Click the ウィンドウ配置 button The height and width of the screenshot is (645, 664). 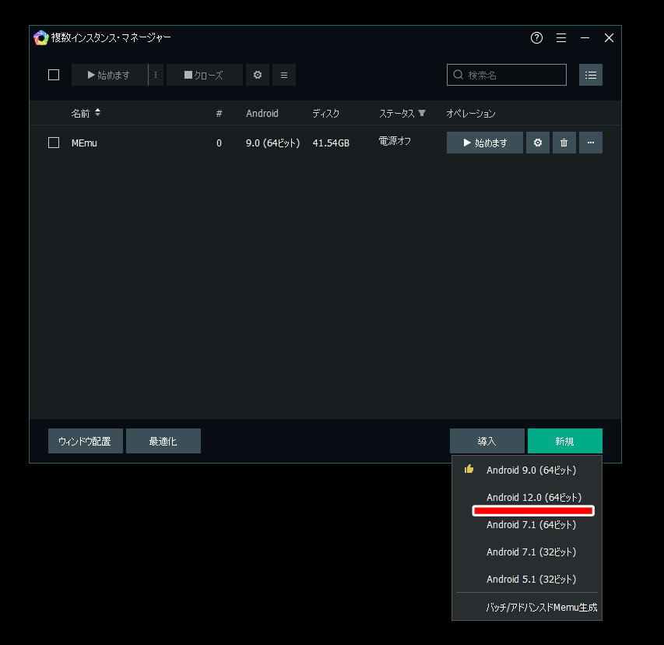tap(86, 441)
